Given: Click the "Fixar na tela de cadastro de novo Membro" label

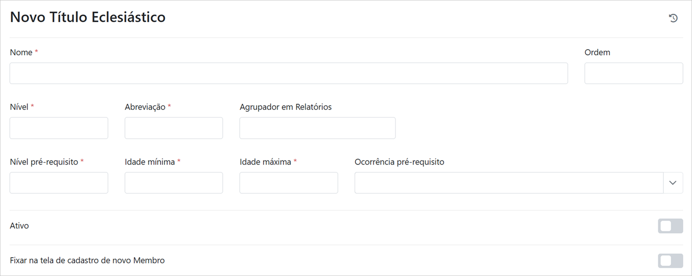Looking at the screenshot, I should tap(87, 261).
